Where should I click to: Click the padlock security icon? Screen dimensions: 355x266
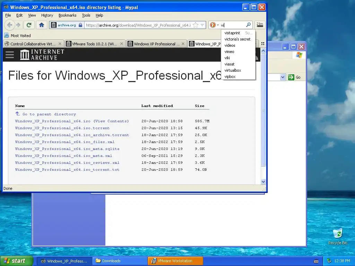[x=80, y=25]
